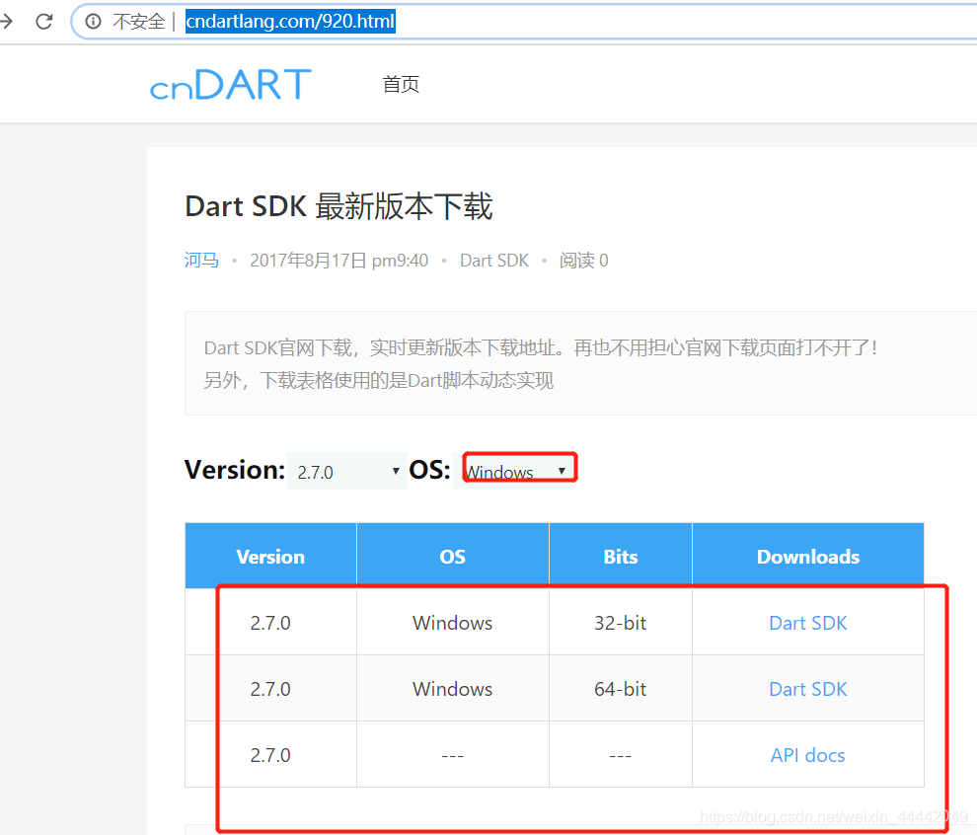Select version 2.7.0 in the API docs row
Viewport: 977px width, 835px height.
[x=270, y=755]
